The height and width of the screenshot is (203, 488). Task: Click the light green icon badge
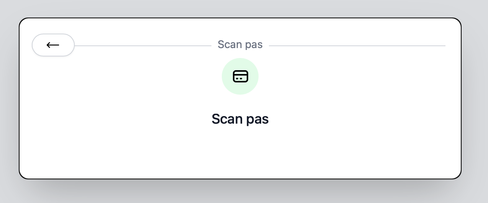[240, 76]
